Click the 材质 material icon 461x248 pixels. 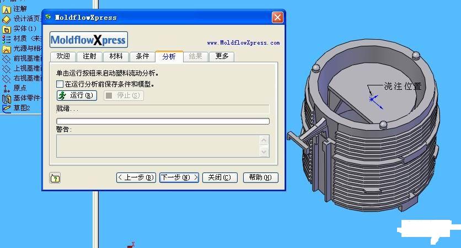click(7, 39)
